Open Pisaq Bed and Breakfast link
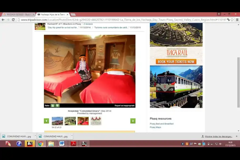This screenshot has height=160, width=240. coord(162,124)
